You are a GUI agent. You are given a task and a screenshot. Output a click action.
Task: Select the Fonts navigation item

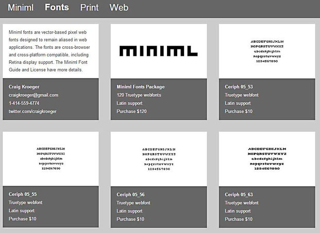click(x=57, y=7)
